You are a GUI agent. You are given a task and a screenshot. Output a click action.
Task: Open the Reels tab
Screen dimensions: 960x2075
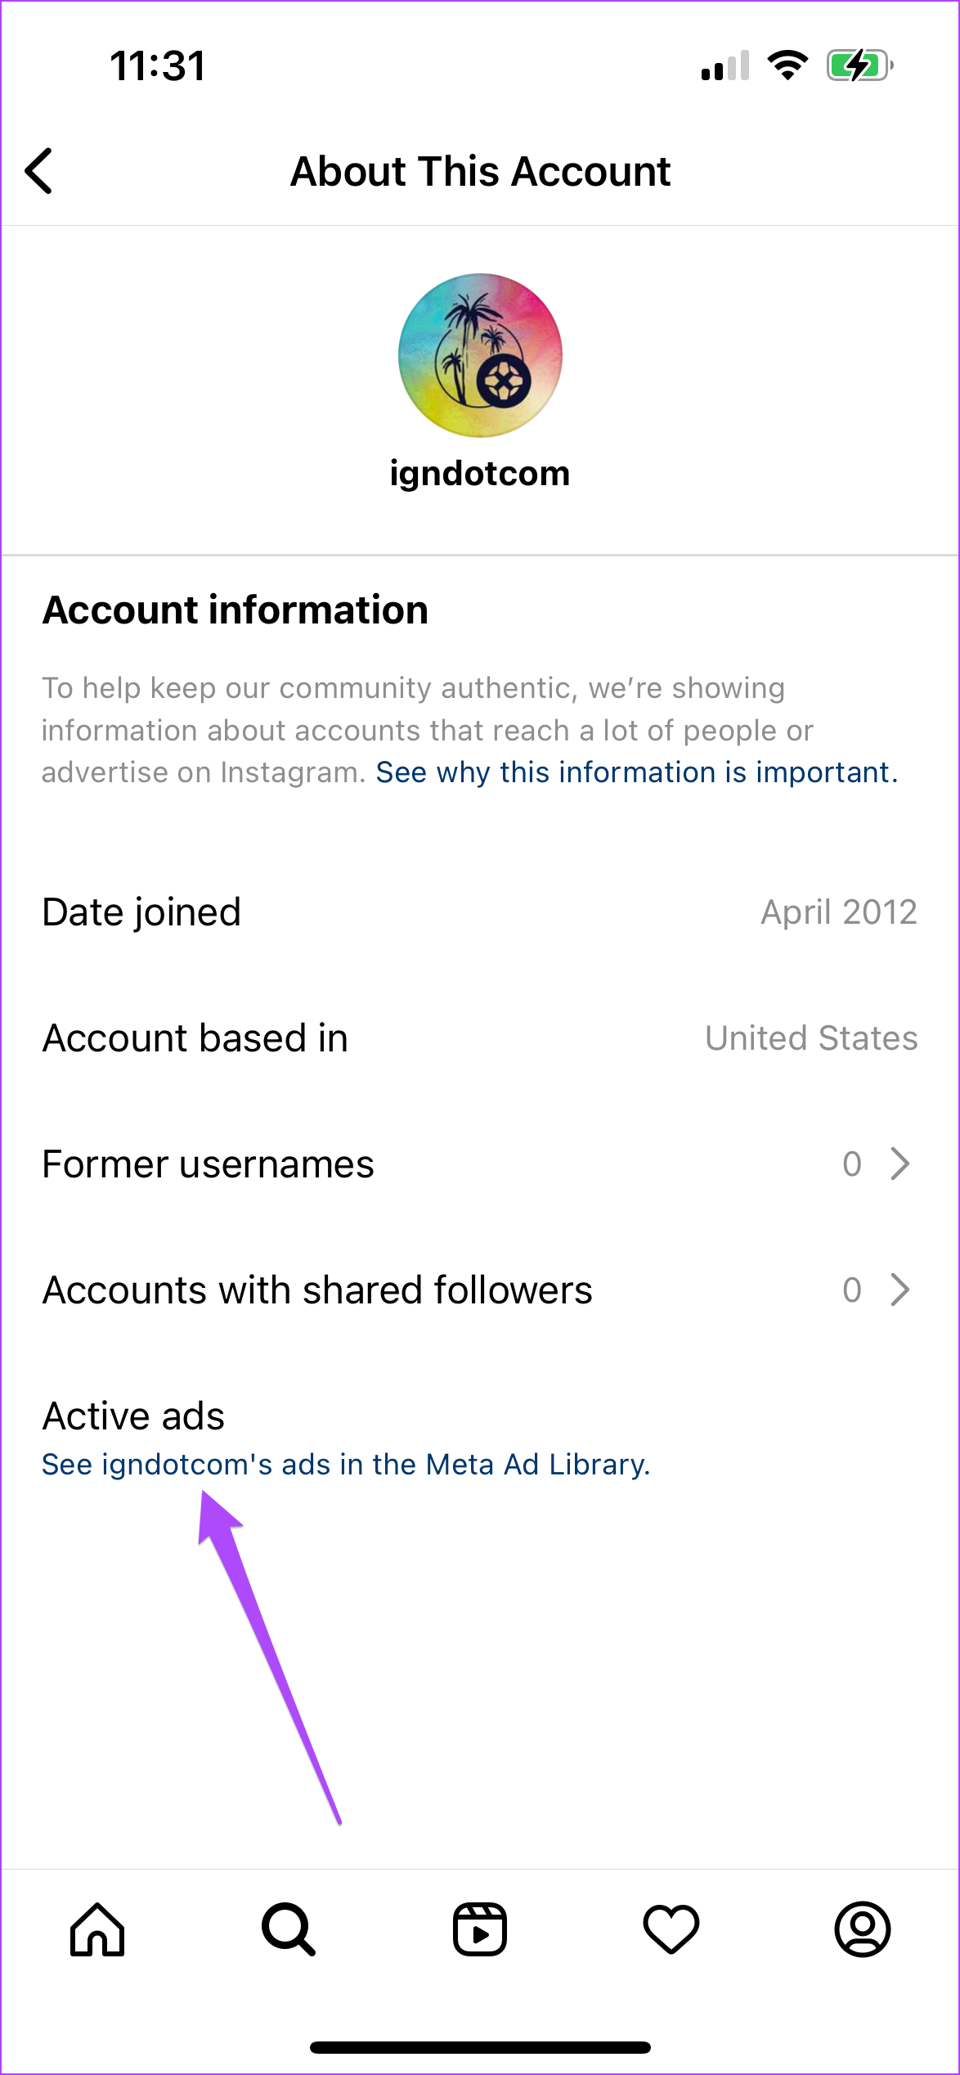tap(480, 1929)
